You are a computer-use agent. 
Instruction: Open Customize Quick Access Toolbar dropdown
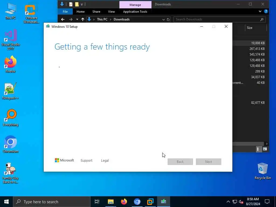(82, 4)
